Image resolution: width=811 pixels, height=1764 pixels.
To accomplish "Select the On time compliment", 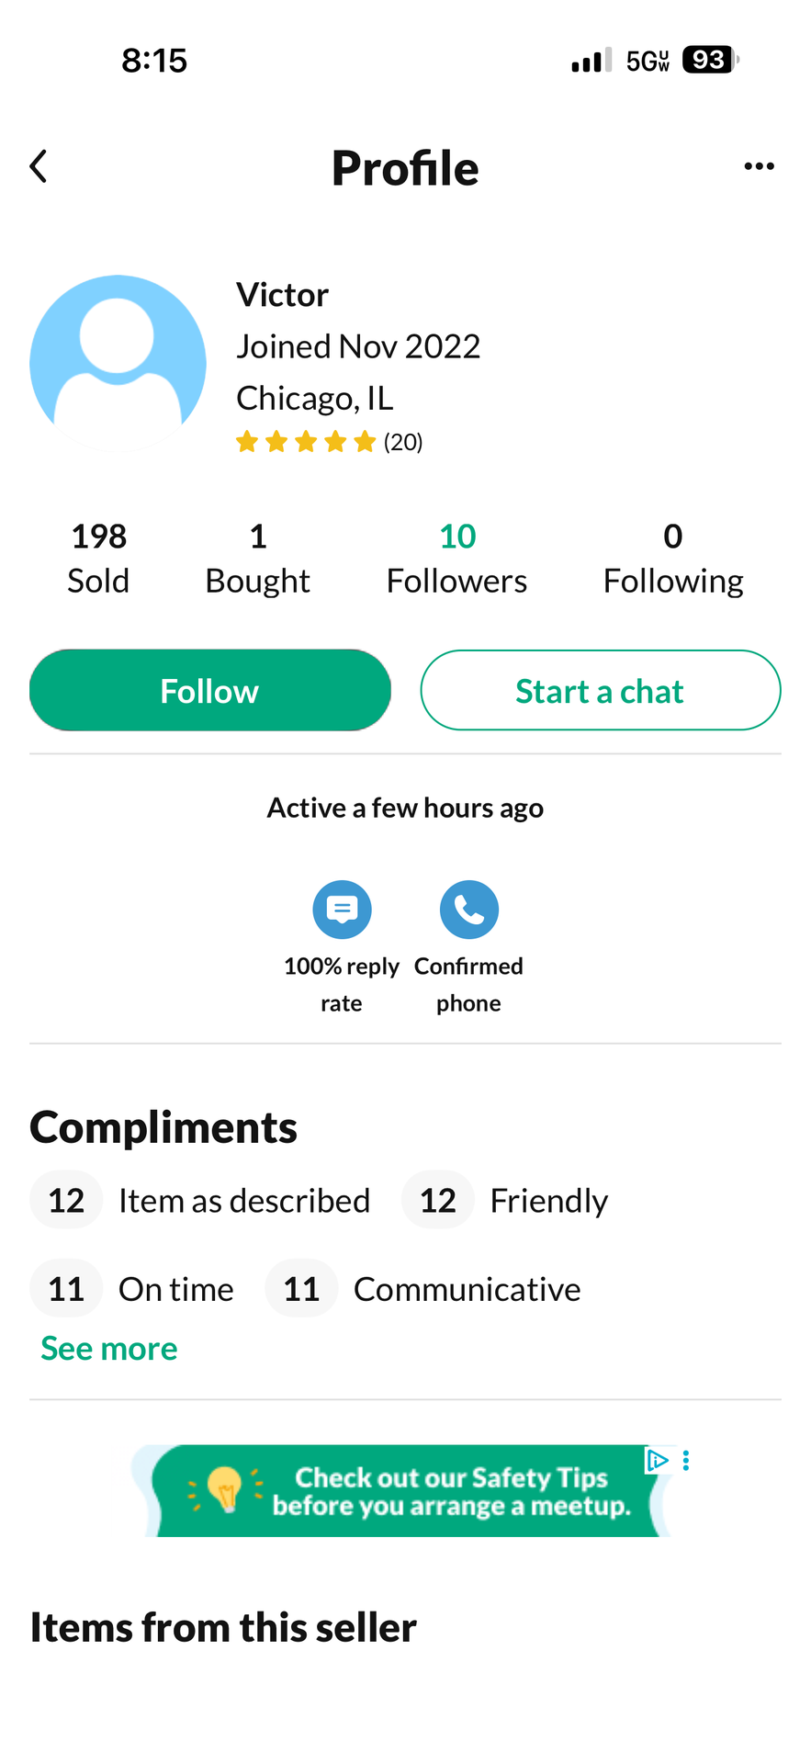I will (134, 1289).
